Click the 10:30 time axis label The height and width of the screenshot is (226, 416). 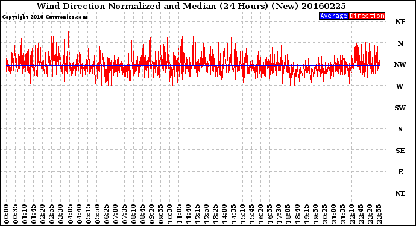(170, 214)
